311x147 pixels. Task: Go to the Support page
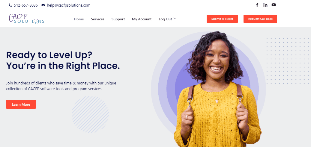[118, 19]
